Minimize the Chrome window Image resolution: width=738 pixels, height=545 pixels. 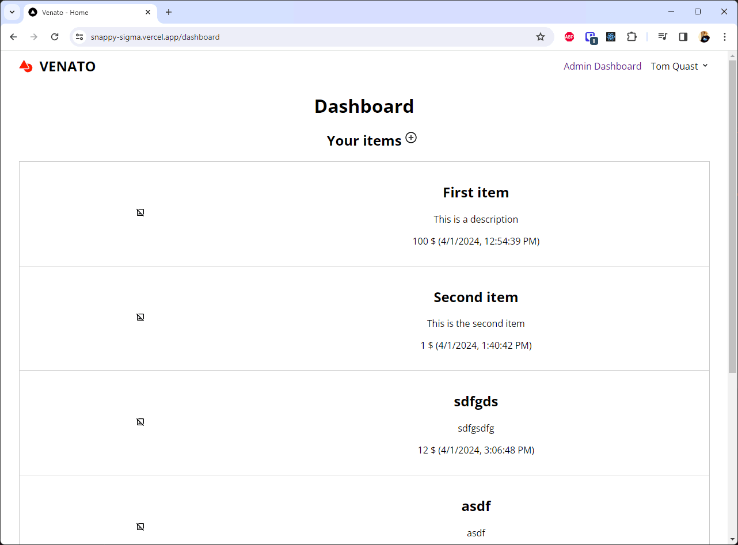pos(671,12)
